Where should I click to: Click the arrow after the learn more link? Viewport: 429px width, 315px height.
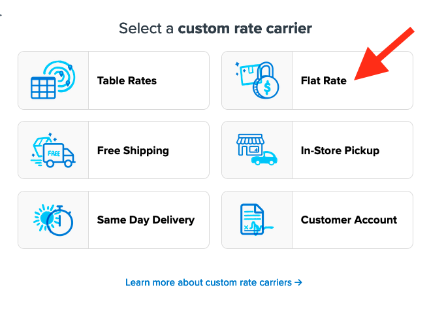click(x=298, y=283)
